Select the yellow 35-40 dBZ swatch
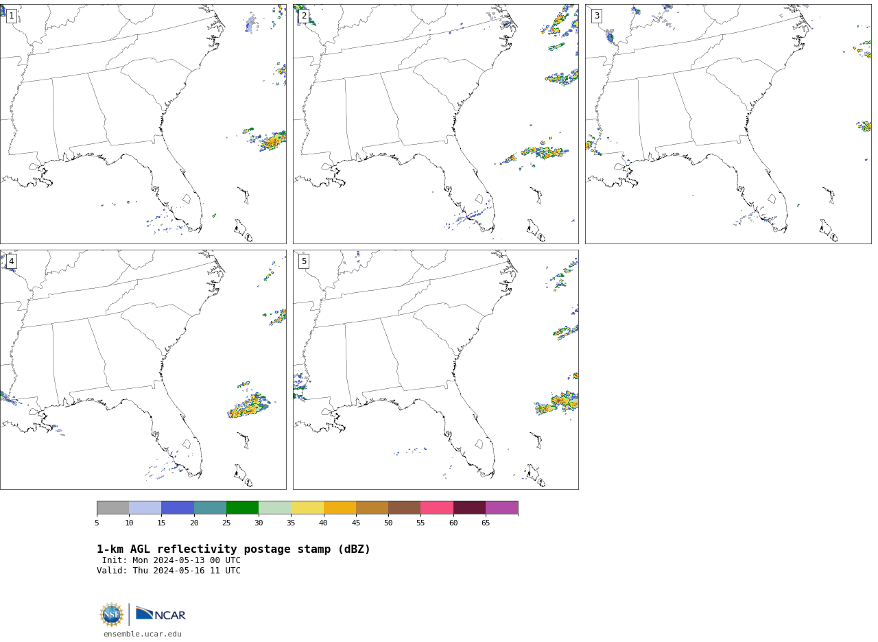878x642 pixels. pyautogui.click(x=307, y=508)
